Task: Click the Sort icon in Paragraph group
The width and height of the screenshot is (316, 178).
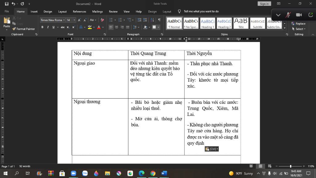Action: point(153,20)
